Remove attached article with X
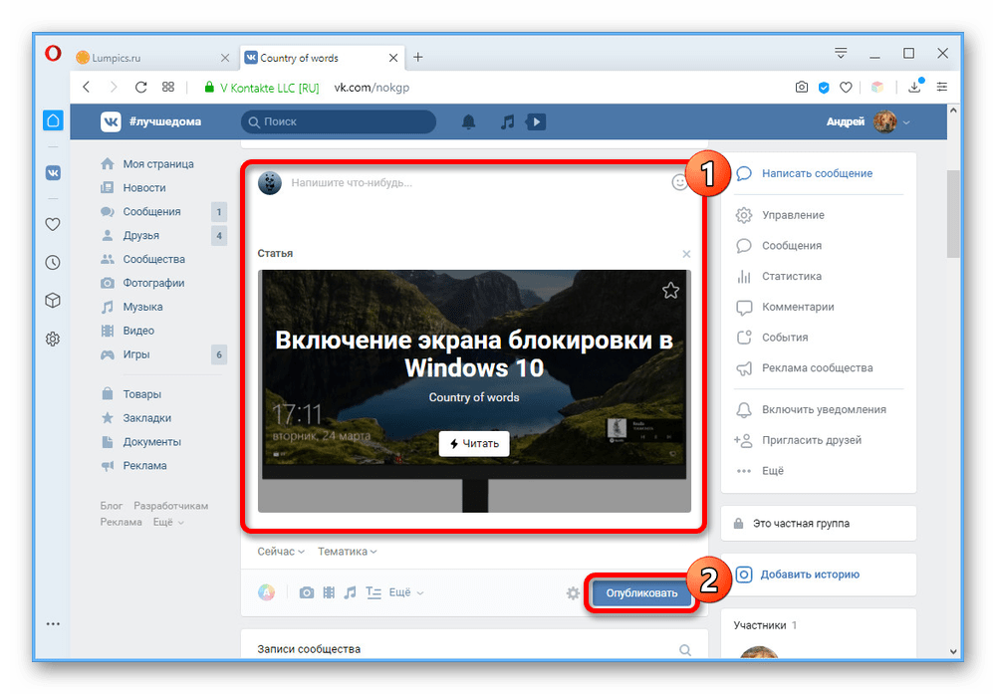This screenshot has height=694, width=996. [x=686, y=254]
